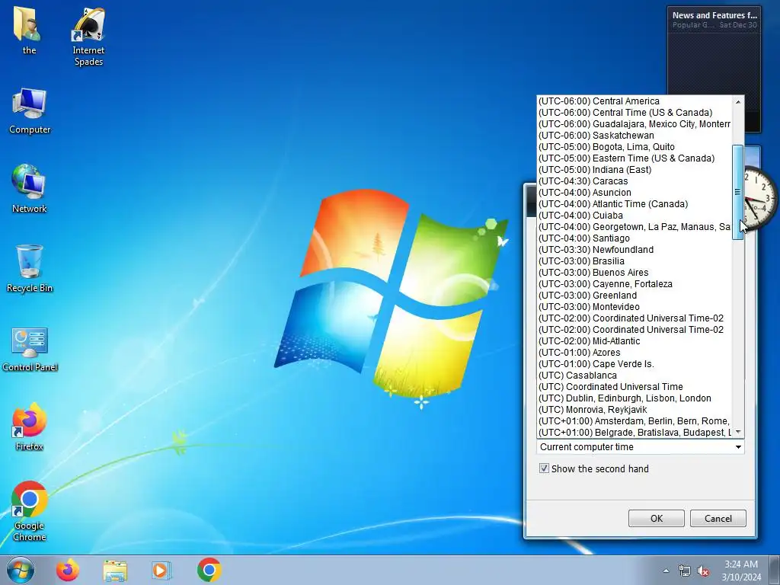
Task: Select Amsterdam, Berlin, Bern, Rome zone
Action: pos(635,421)
